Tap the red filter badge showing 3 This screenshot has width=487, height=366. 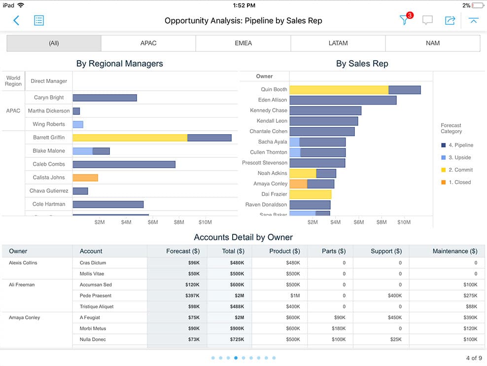point(409,15)
